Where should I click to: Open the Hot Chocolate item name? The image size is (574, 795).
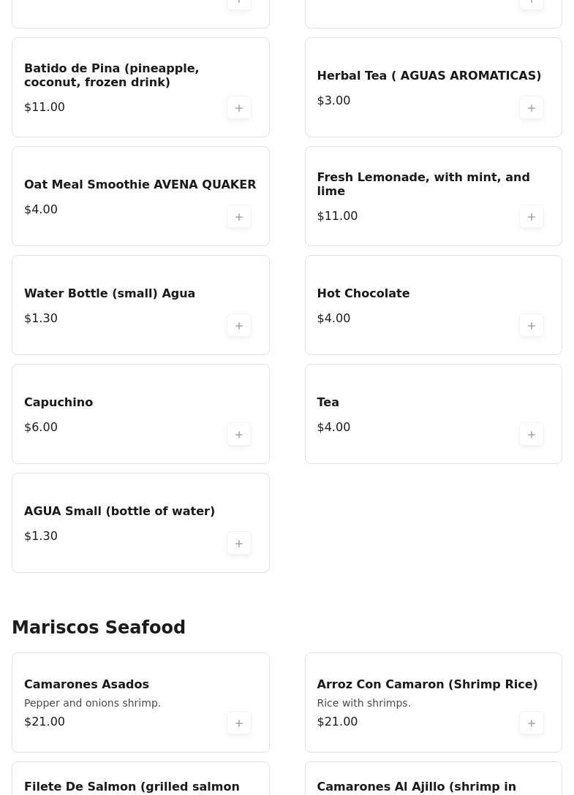point(363,293)
